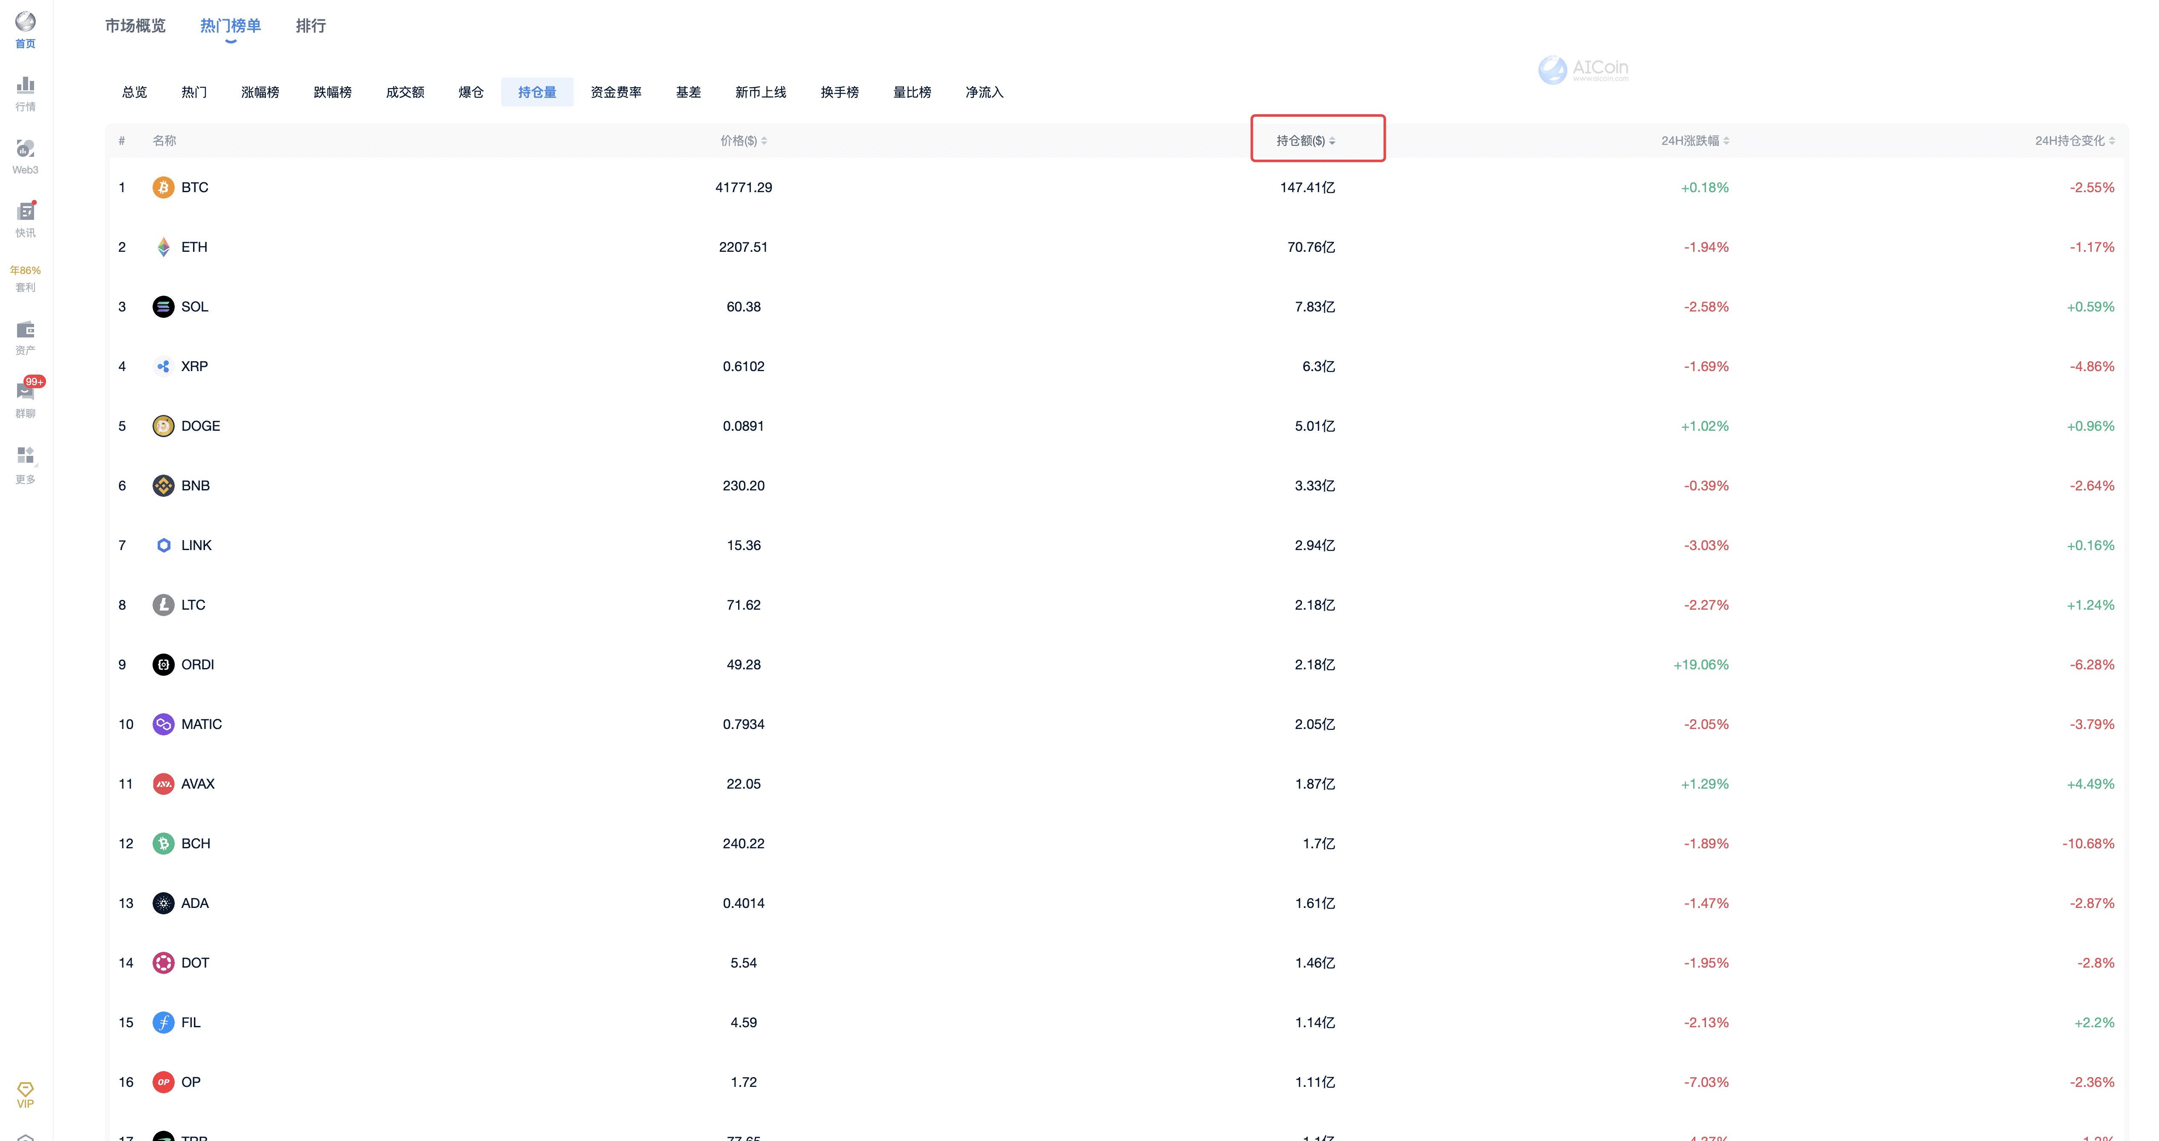Click the SOL coin icon
Screen dimensions: 2159x1141
(163, 307)
